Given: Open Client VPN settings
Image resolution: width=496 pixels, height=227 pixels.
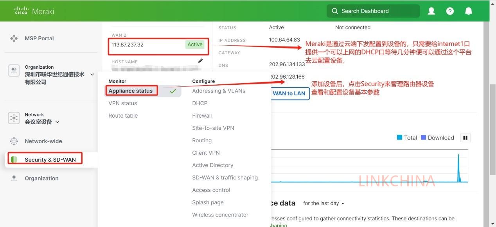Looking at the screenshot, I should point(206,153).
